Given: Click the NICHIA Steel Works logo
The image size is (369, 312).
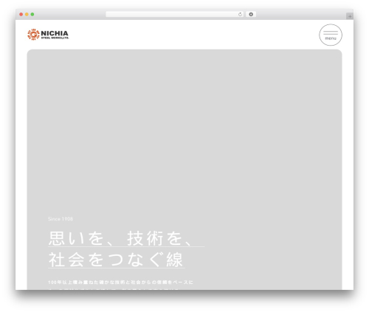Looking at the screenshot, I should [x=48, y=35].
